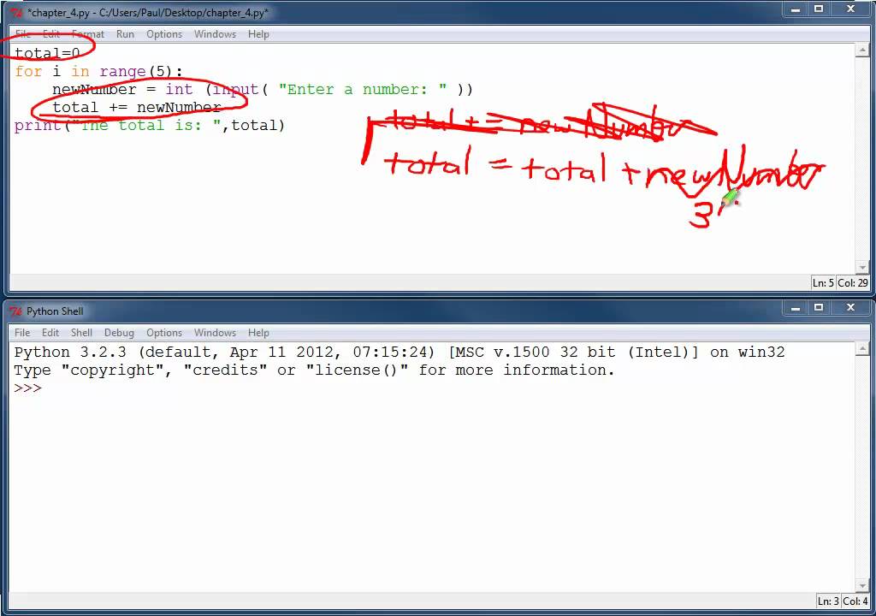
Task: Open the Run menu in chapter_4.py editor
Action: point(125,34)
